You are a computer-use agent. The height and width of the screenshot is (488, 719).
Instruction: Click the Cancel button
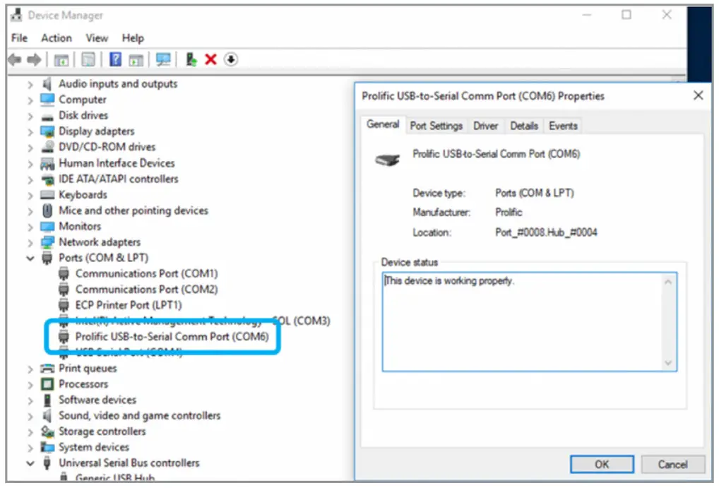pyautogui.click(x=672, y=464)
